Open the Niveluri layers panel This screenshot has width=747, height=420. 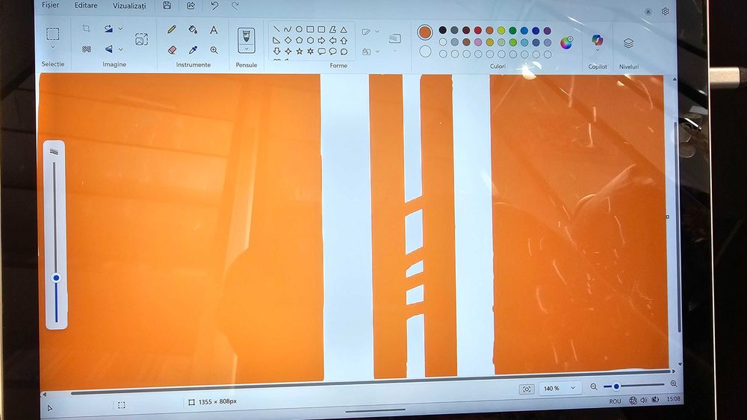(x=628, y=43)
